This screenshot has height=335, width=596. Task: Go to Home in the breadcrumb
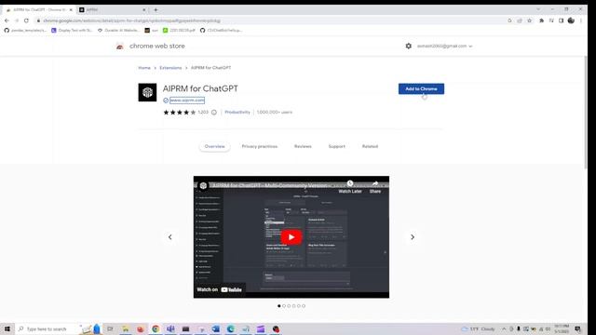(x=144, y=68)
